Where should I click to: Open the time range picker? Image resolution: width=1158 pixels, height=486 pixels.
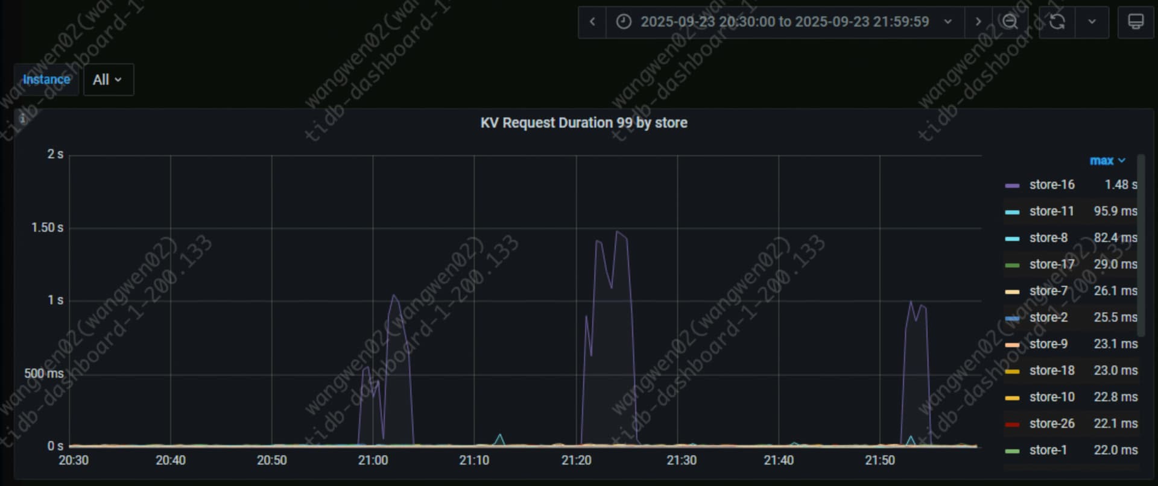(x=785, y=22)
